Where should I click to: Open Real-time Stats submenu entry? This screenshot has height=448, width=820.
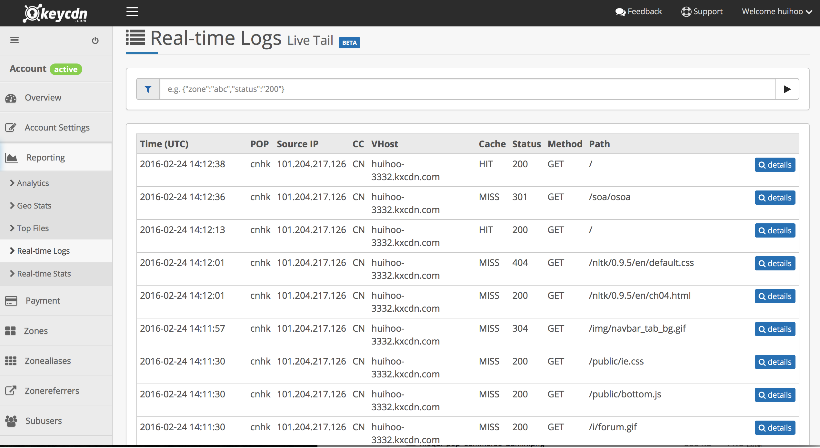[44, 274]
